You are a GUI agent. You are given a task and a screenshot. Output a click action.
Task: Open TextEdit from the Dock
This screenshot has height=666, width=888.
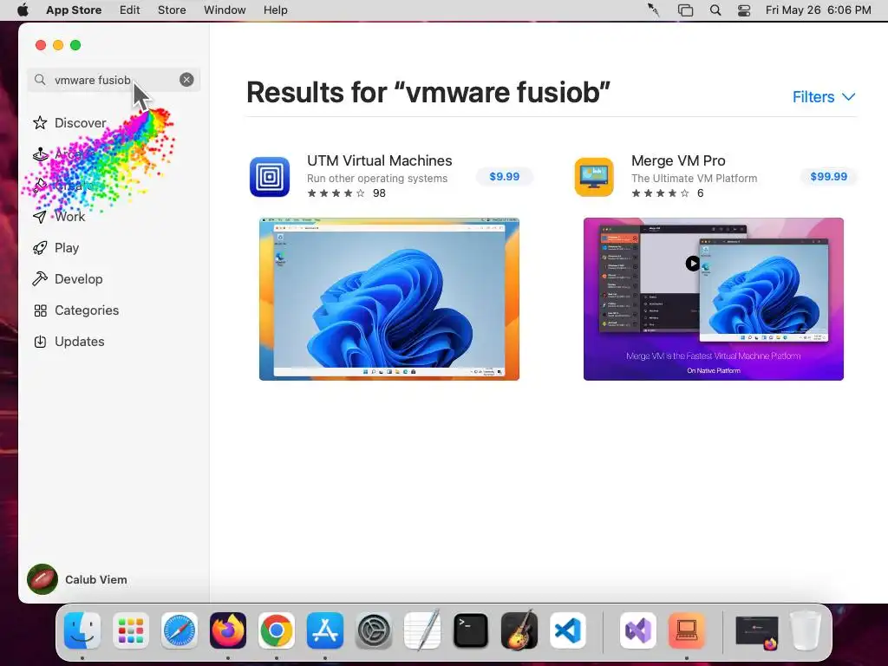pyautogui.click(x=422, y=630)
